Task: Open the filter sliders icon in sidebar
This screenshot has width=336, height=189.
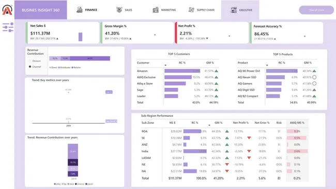Action: (8, 27)
